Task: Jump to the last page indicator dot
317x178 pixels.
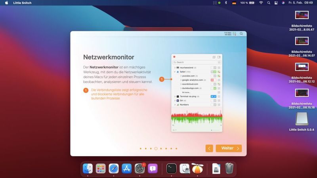Action: (x=176, y=149)
